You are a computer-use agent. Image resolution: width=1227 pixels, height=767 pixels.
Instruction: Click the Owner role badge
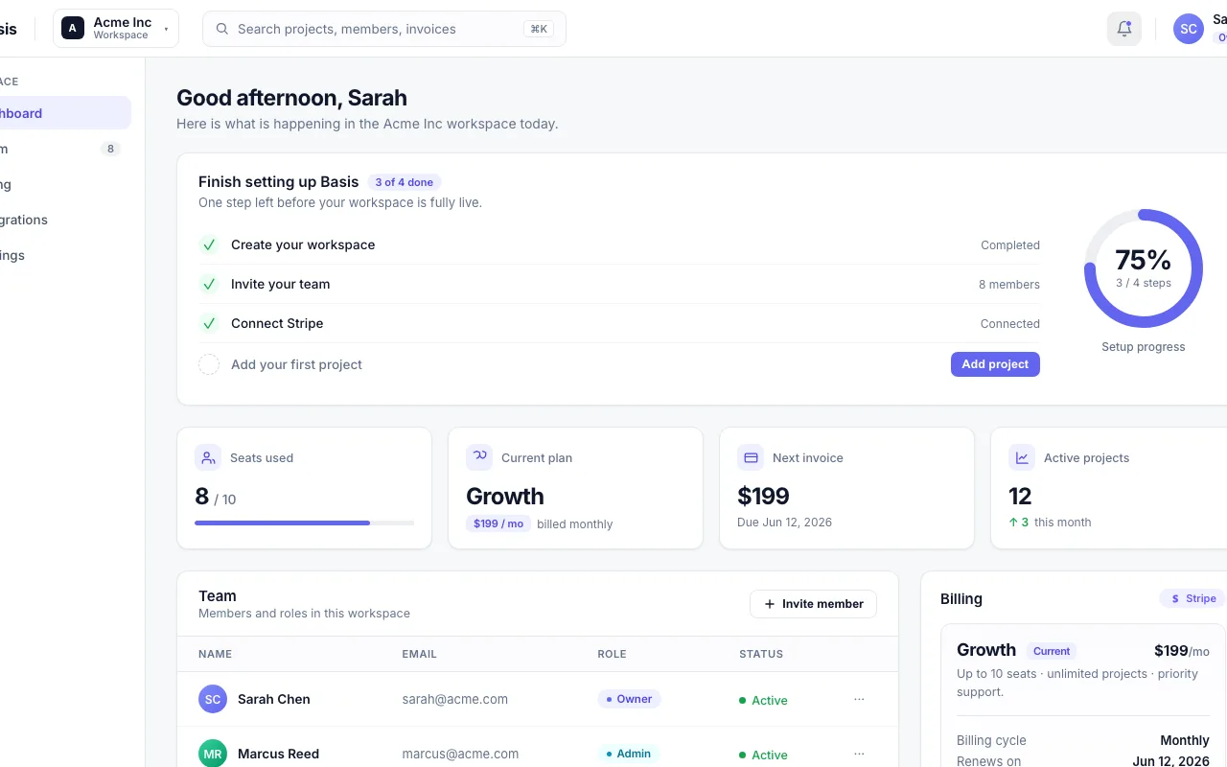[629, 699]
